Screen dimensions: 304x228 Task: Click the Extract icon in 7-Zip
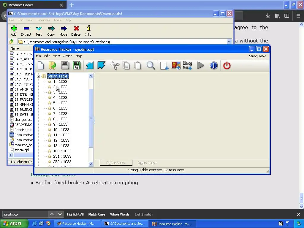tap(26, 31)
